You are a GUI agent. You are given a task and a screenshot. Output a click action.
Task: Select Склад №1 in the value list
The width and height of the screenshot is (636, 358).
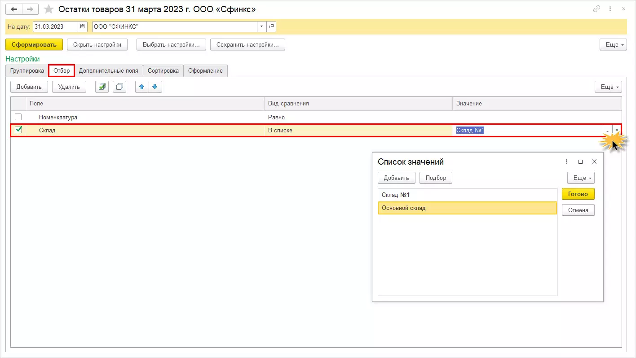point(467,195)
